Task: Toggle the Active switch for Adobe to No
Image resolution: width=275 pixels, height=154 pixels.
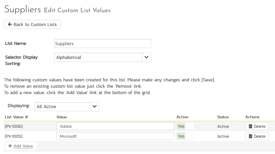Action: pyautogui.click(x=190, y=126)
